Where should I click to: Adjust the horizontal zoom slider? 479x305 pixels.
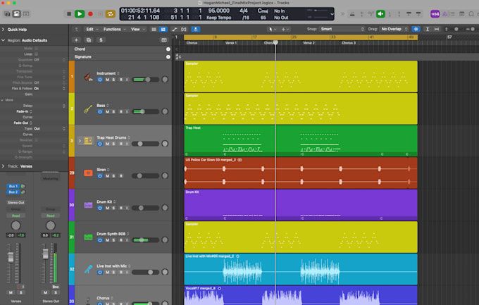point(472,29)
